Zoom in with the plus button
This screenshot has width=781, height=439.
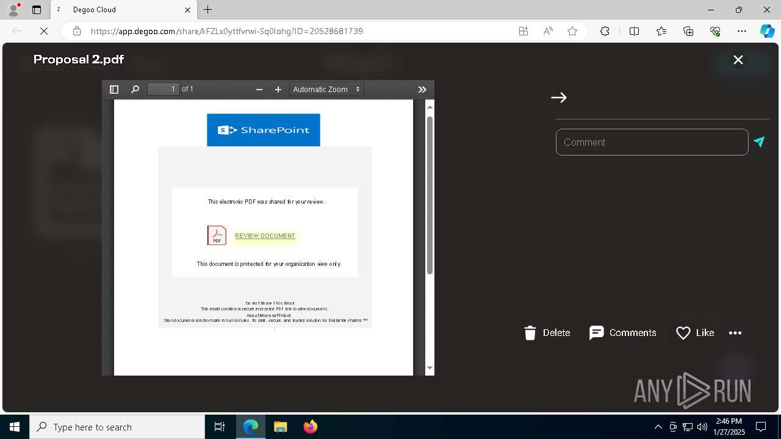[x=278, y=90]
